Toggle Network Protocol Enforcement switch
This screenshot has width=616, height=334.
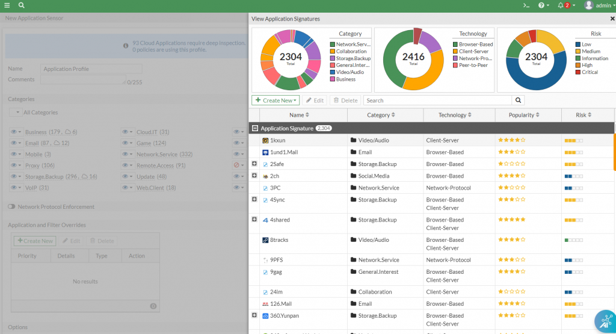[x=11, y=206]
